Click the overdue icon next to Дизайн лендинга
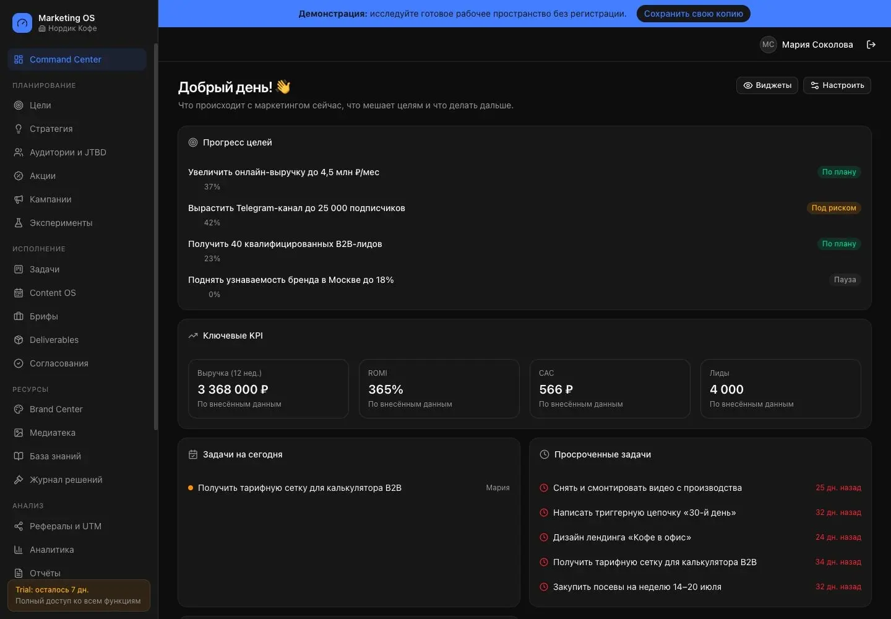The height and width of the screenshot is (619, 891). (x=544, y=537)
